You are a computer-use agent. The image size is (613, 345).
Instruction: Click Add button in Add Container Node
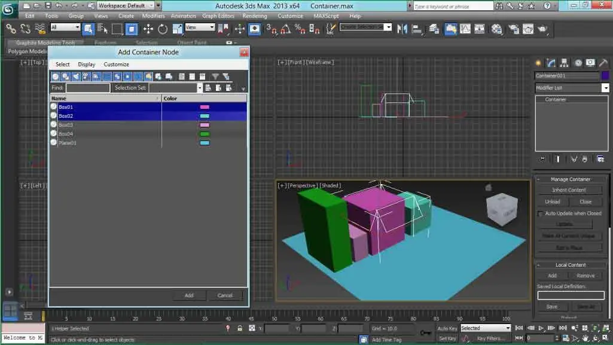[189, 295]
